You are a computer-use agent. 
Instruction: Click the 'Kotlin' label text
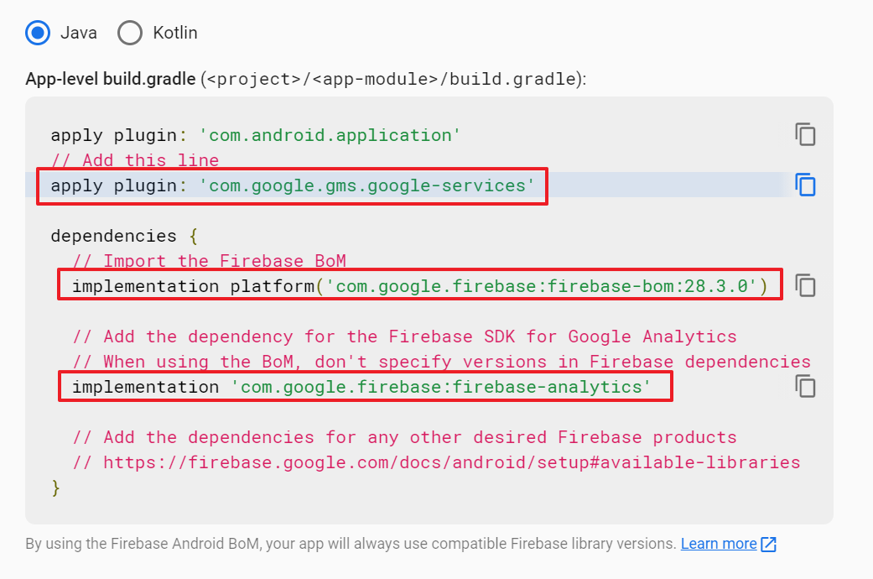point(174,33)
